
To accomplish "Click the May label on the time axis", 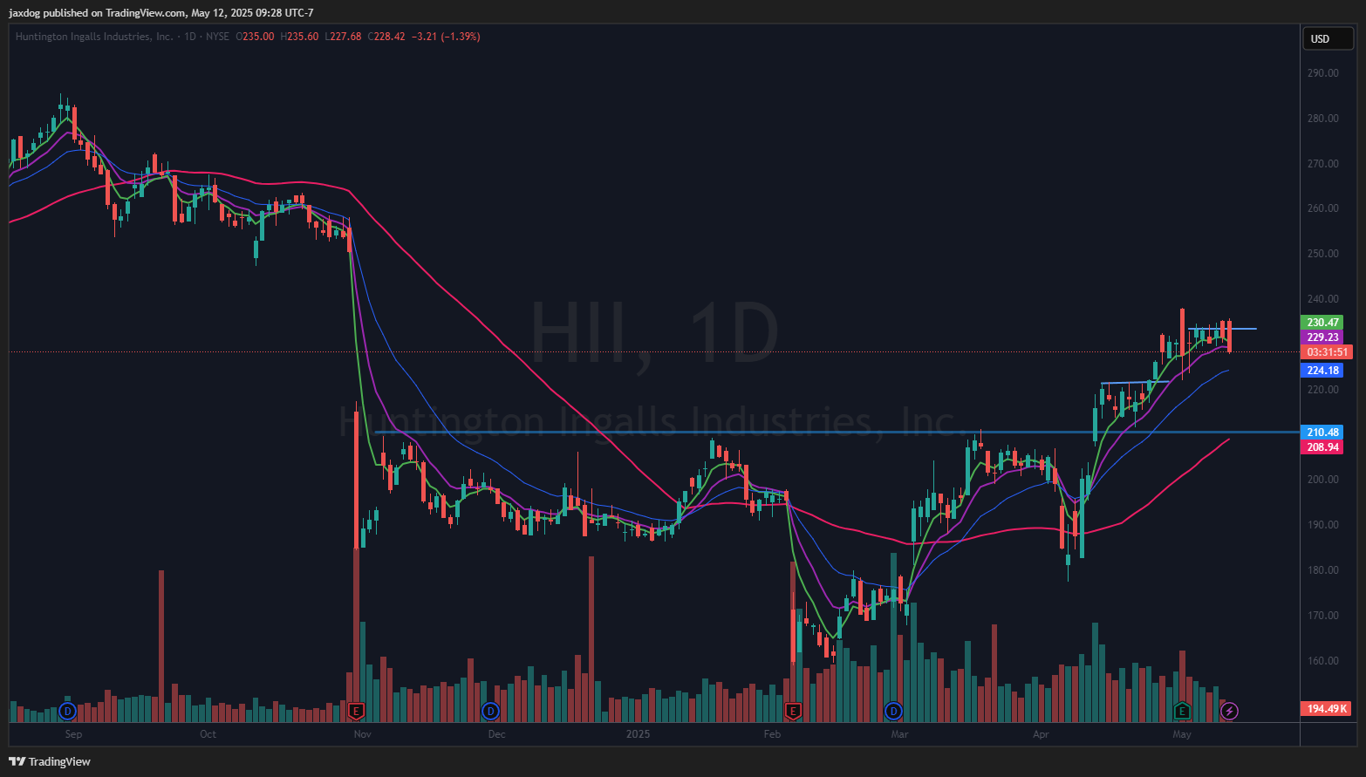I will click(x=1182, y=734).
